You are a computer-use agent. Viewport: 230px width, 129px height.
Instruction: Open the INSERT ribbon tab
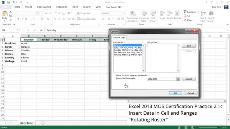click(x=28, y=7)
